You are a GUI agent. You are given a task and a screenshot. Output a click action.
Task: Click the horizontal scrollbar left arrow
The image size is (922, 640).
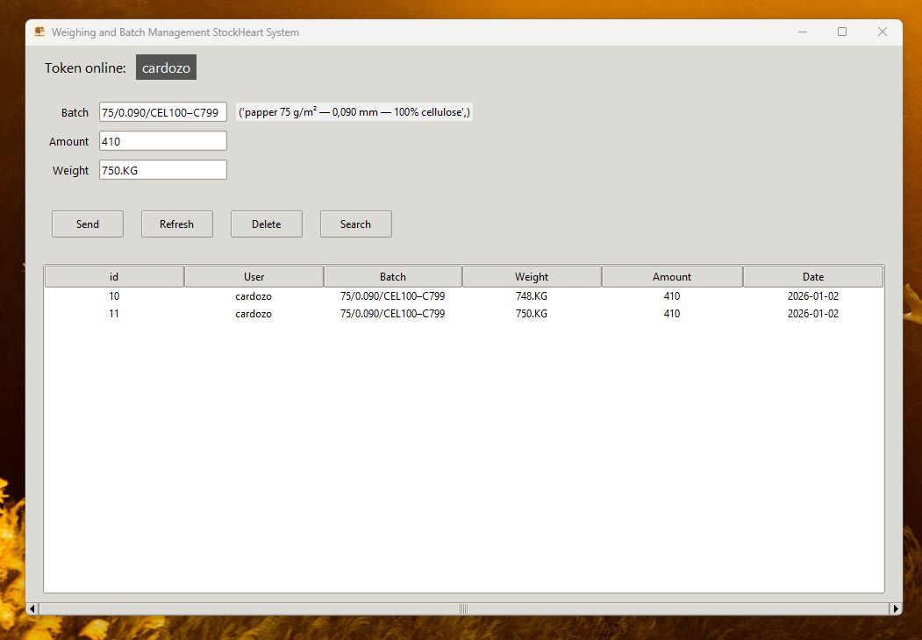coord(32,608)
